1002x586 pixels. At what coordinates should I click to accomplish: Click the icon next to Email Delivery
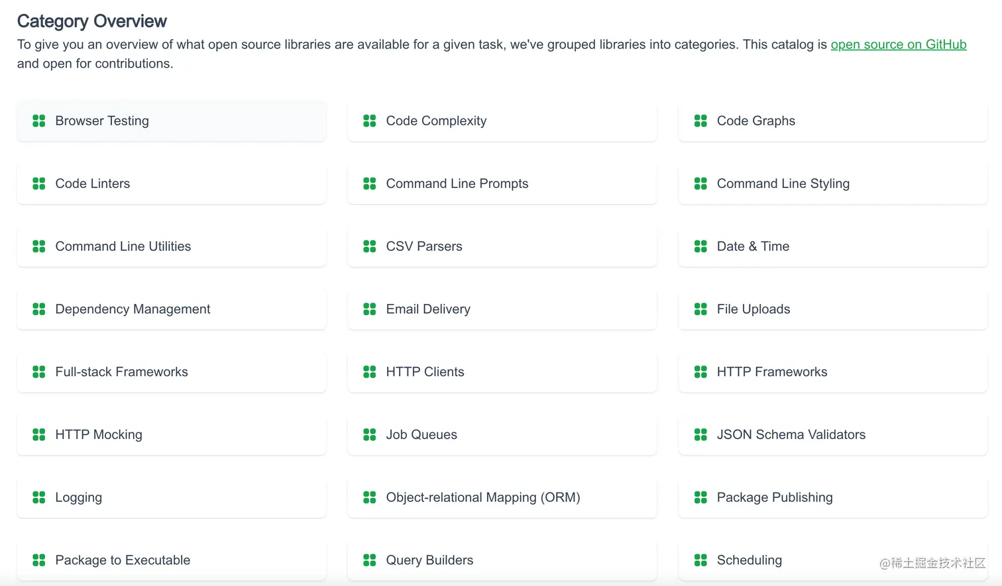(370, 309)
